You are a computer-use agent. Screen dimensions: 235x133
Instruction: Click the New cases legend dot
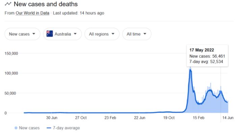(16, 128)
